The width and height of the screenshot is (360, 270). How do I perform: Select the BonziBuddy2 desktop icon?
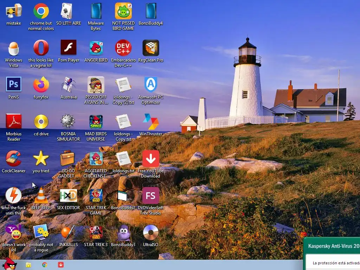coord(122,196)
